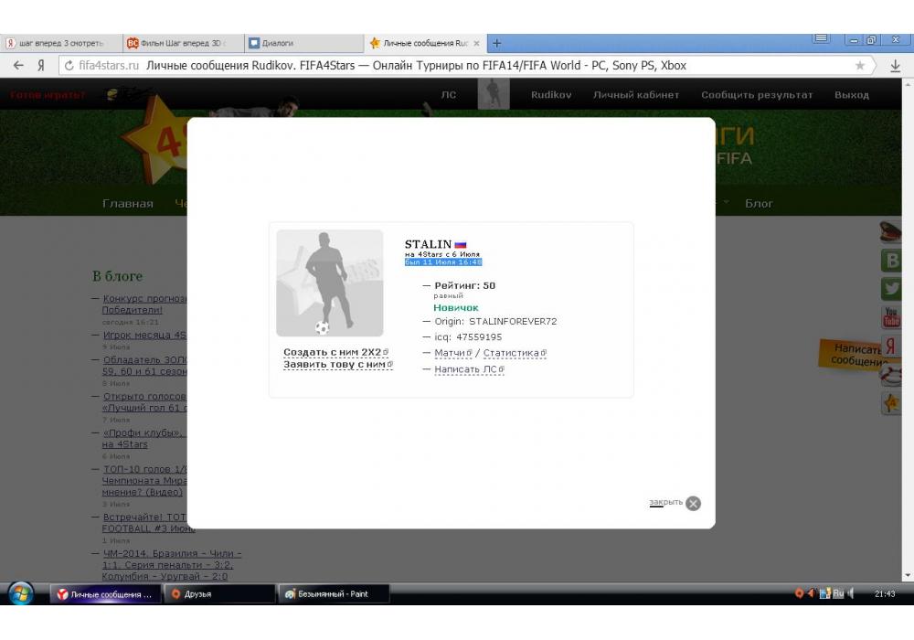914x640 pixels.
Task: Click the highlighted 'был 11 Июля 16:48' text
Action: [x=443, y=262]
